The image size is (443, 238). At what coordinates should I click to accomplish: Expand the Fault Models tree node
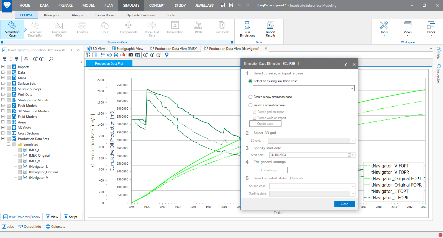(x=3, y=105)
